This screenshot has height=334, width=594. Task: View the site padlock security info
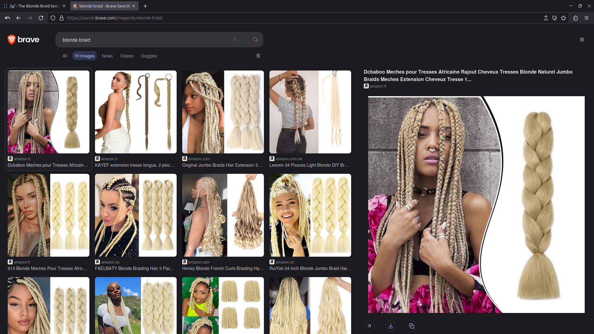pyautogui.click(x=62, y=18)
